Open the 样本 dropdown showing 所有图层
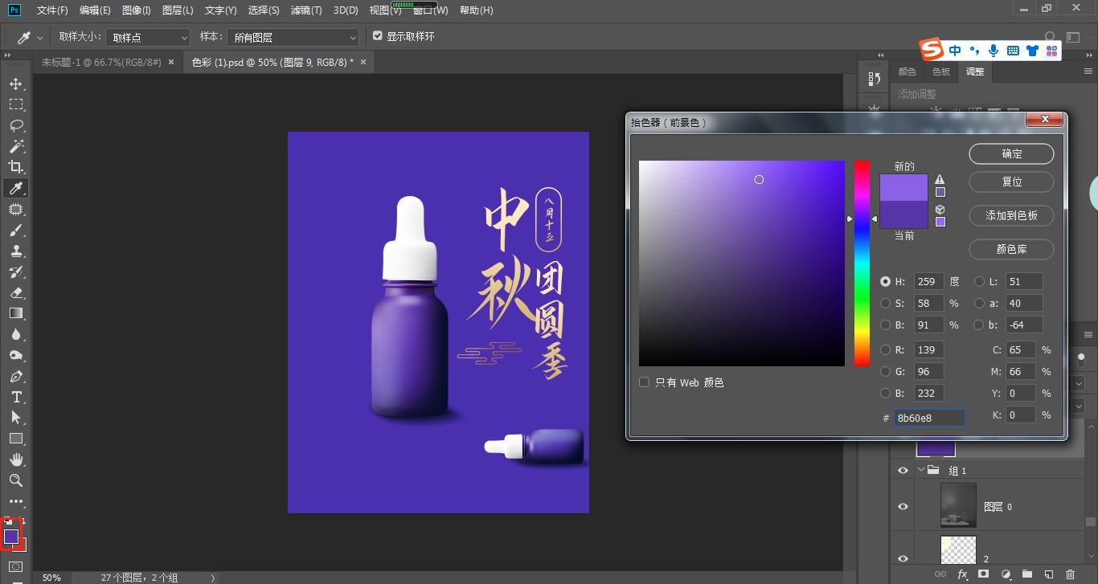 (293, 36)
